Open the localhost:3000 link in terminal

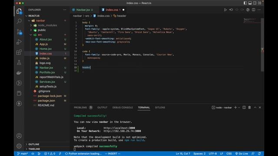click(x=119, y=128)
